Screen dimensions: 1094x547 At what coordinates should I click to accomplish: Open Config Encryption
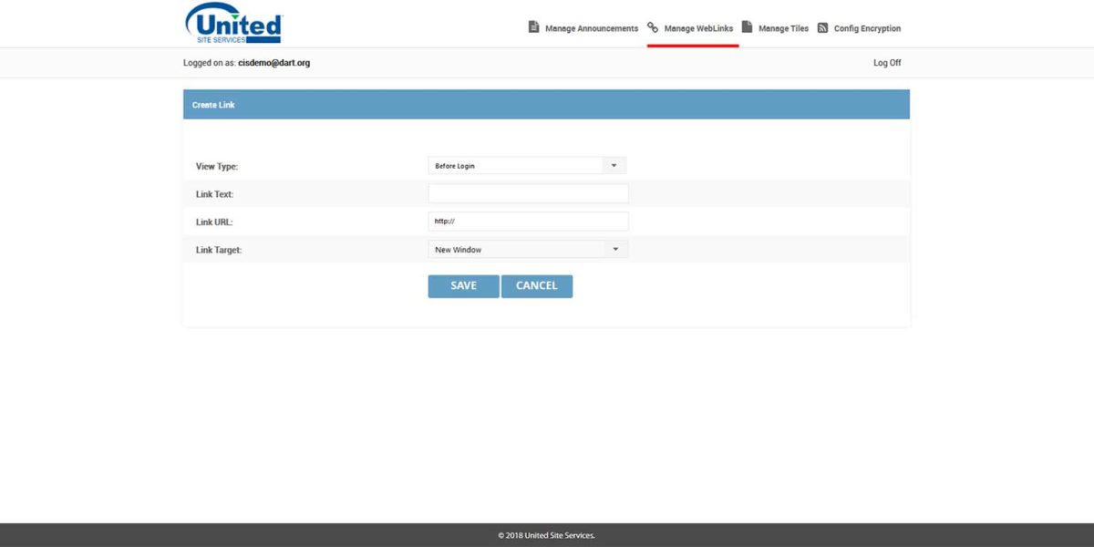coord(866,28)
